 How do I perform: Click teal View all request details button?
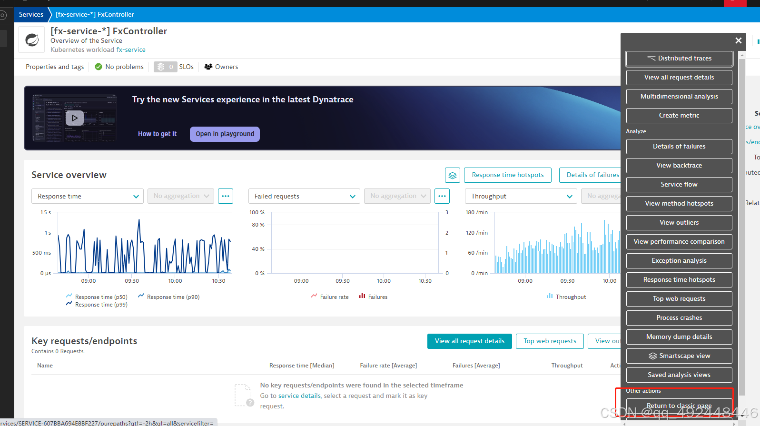(470, 341)
